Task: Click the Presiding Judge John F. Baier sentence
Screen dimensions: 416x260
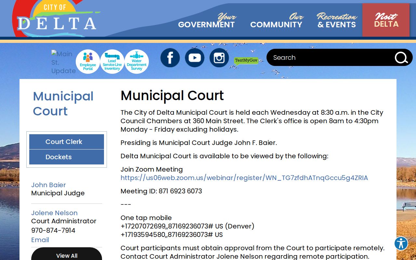Action: pos(199,143)
